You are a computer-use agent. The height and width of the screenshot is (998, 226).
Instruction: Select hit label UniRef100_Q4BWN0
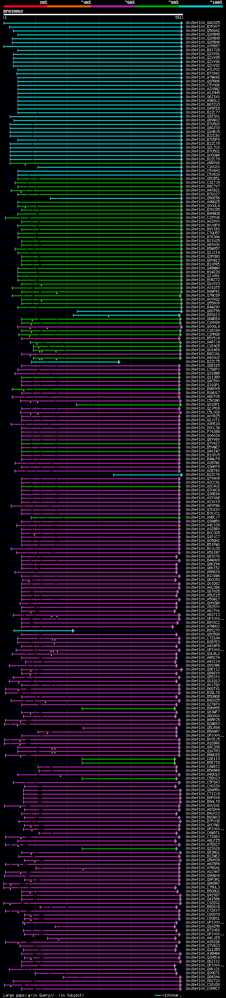tap(203, 268)
